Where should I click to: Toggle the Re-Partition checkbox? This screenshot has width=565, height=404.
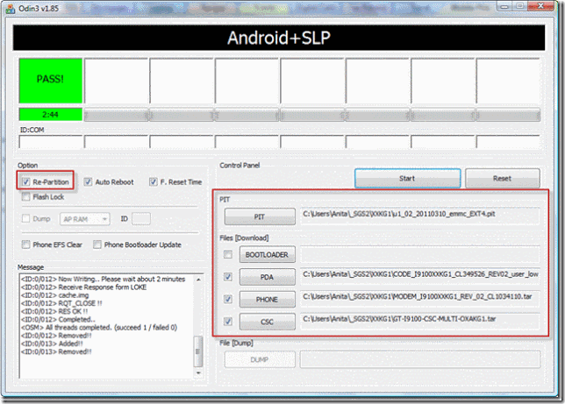(x=26, y=181)
